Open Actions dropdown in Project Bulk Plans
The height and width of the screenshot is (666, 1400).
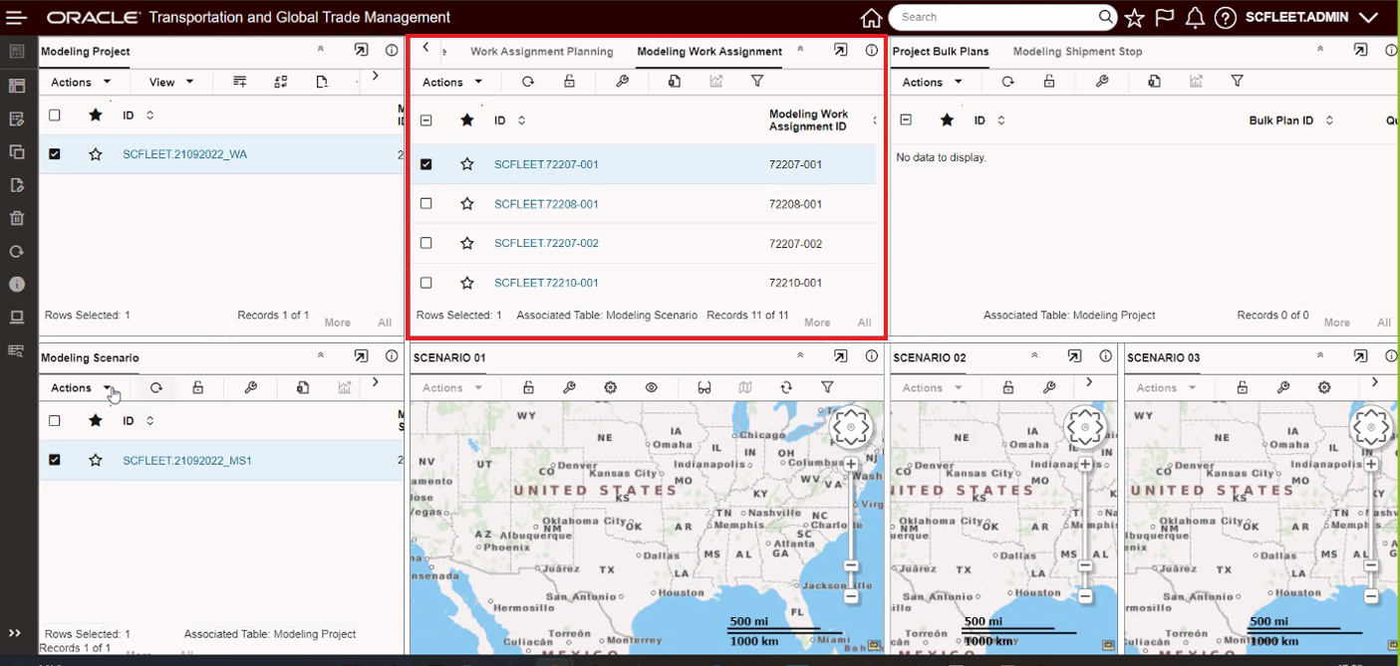tap(932, 83)
